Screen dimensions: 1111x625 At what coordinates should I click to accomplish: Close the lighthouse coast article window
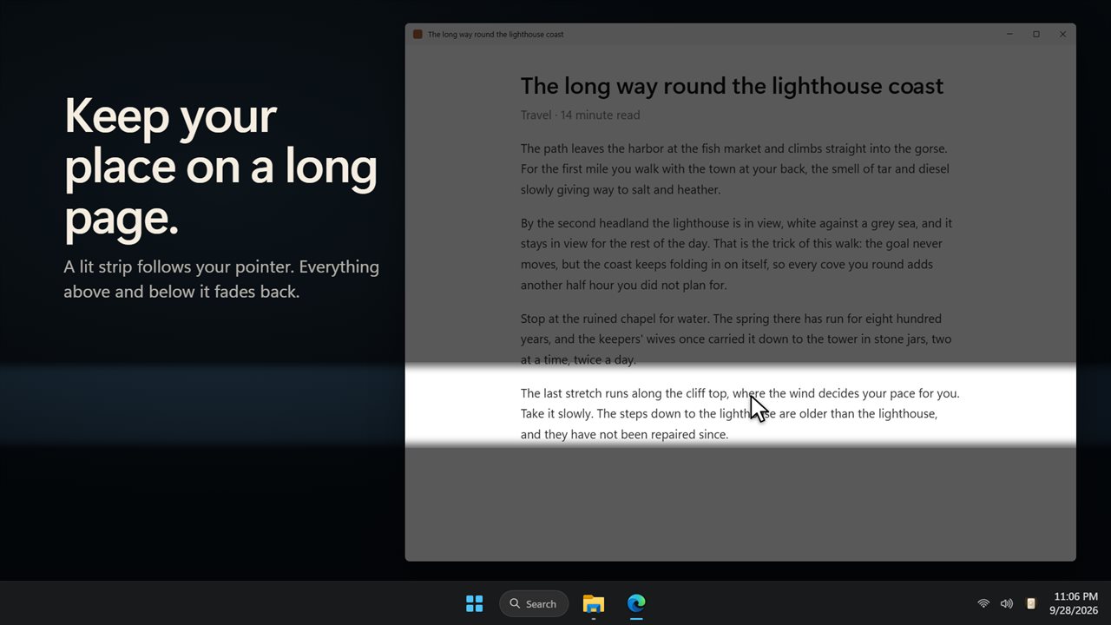pos(1062,35)
